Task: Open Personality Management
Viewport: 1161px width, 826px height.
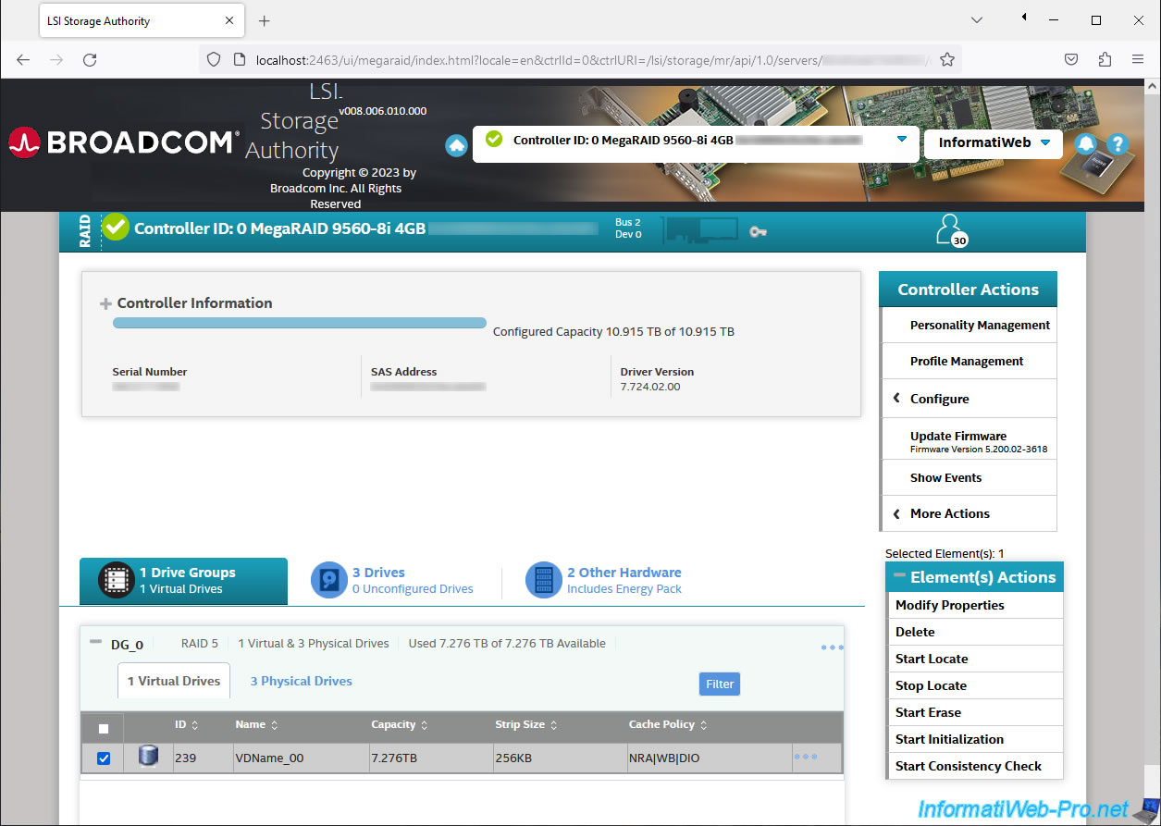Action: pyautogui.click(x=970, y=325)
